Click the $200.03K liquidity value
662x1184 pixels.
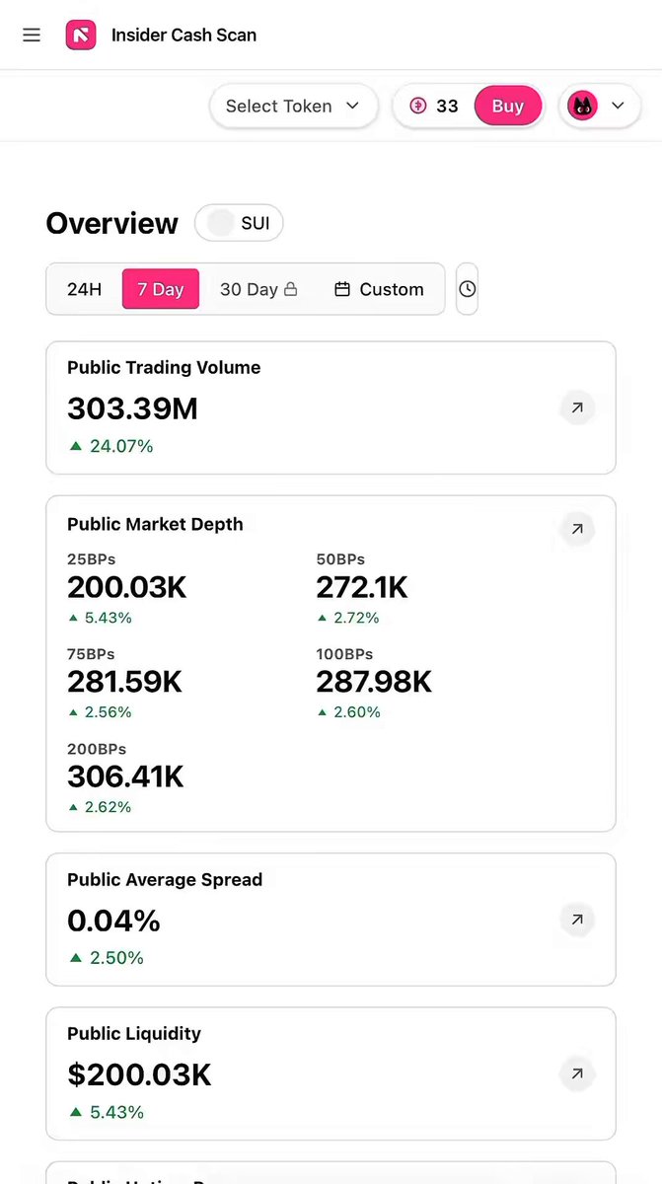pos(139,1075)
